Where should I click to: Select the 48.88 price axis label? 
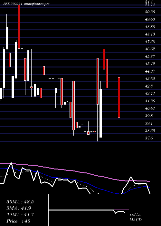tap(150, 27)
